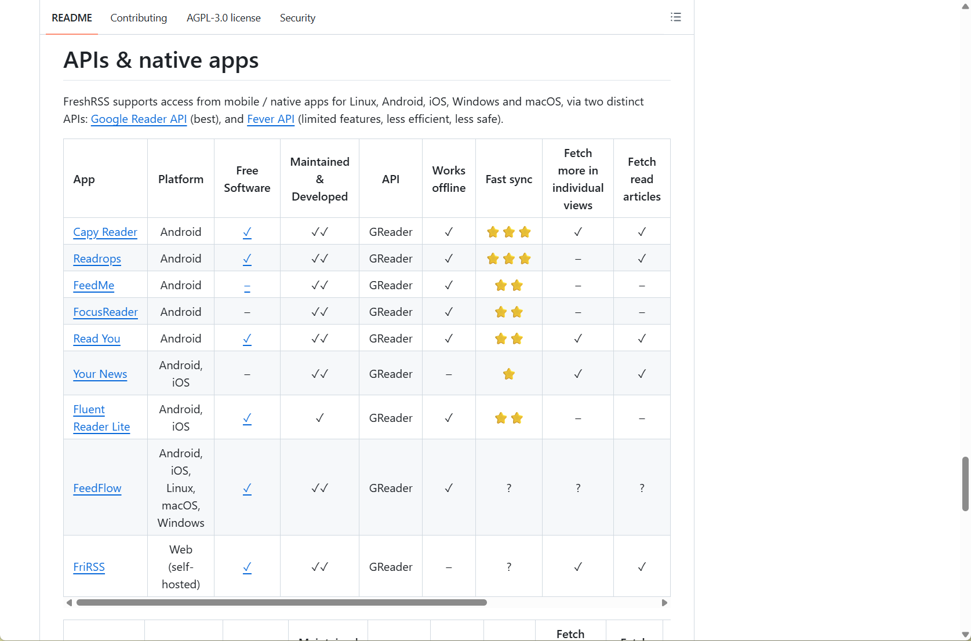Click the table's horizontal scroll left arrow
Image resolution: width=971 pixels, height=641 pixels.
[x=69, y=603]
